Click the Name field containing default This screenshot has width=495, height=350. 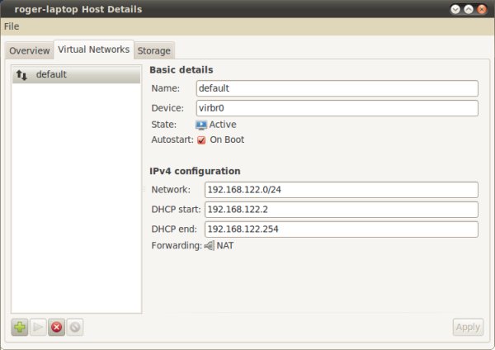[x=337, y=88]
